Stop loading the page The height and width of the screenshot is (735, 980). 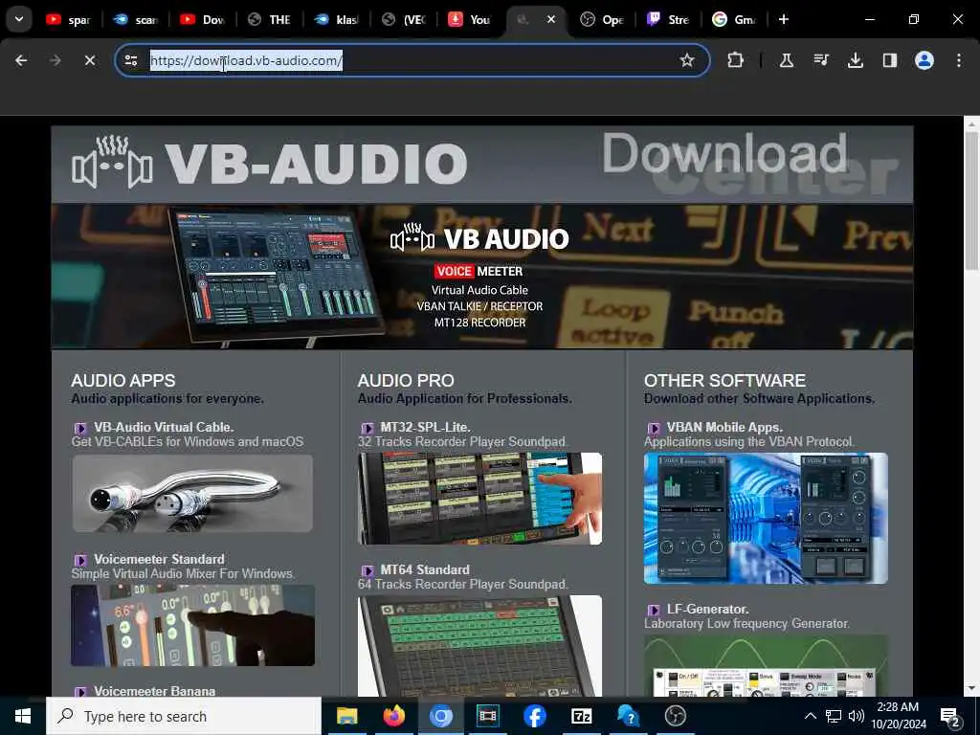90,60
